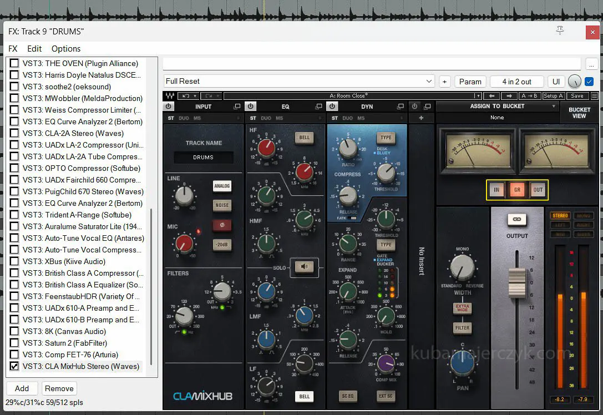The height and width of the screenshot is (415, 603).
Task: Toggle the plugin bypass checkbox near UI
Action: [589, 82]
